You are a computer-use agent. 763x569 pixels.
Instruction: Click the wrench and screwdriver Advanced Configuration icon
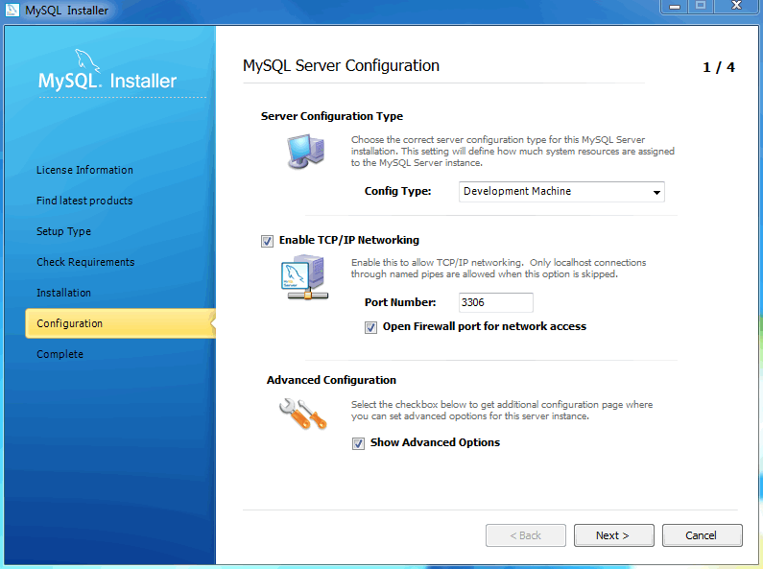tap(302, 414)
